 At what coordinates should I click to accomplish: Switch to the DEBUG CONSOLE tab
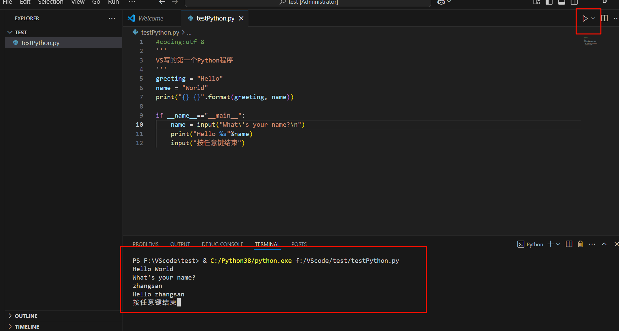(222, 244)
